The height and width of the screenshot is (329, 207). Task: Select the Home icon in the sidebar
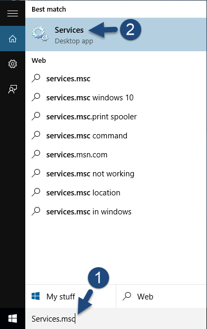13,39
